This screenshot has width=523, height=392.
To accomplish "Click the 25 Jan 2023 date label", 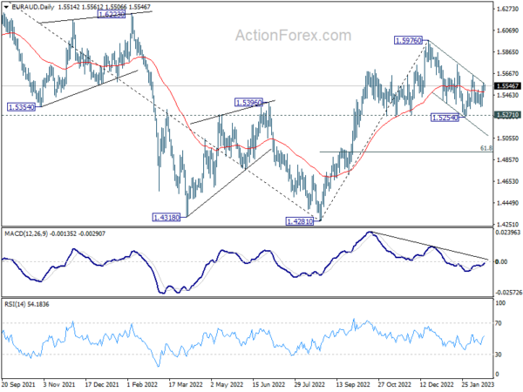I will click(478, 385).
